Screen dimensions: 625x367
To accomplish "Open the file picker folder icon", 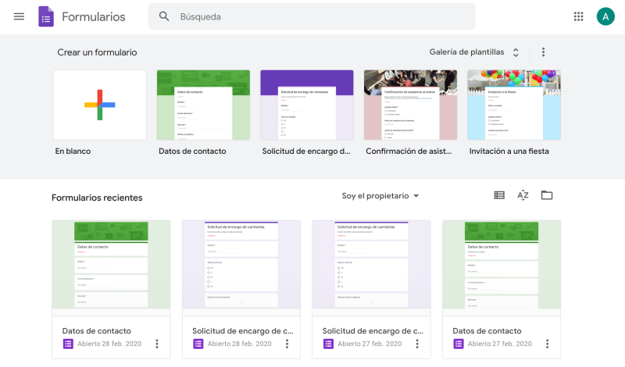I will pos(547,195).
